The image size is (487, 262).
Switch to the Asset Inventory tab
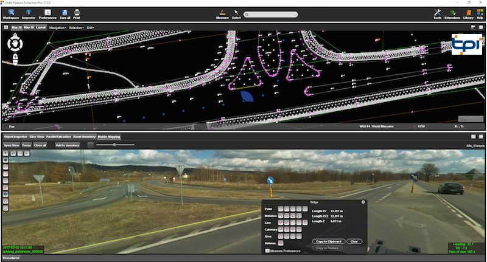(84, 137)
